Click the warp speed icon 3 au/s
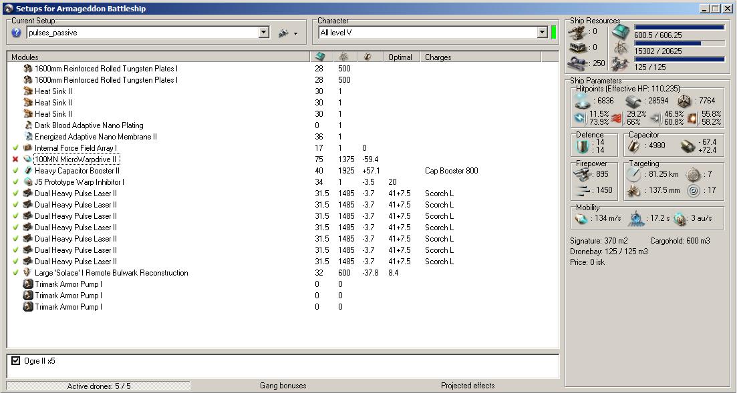 click(680, 218)
